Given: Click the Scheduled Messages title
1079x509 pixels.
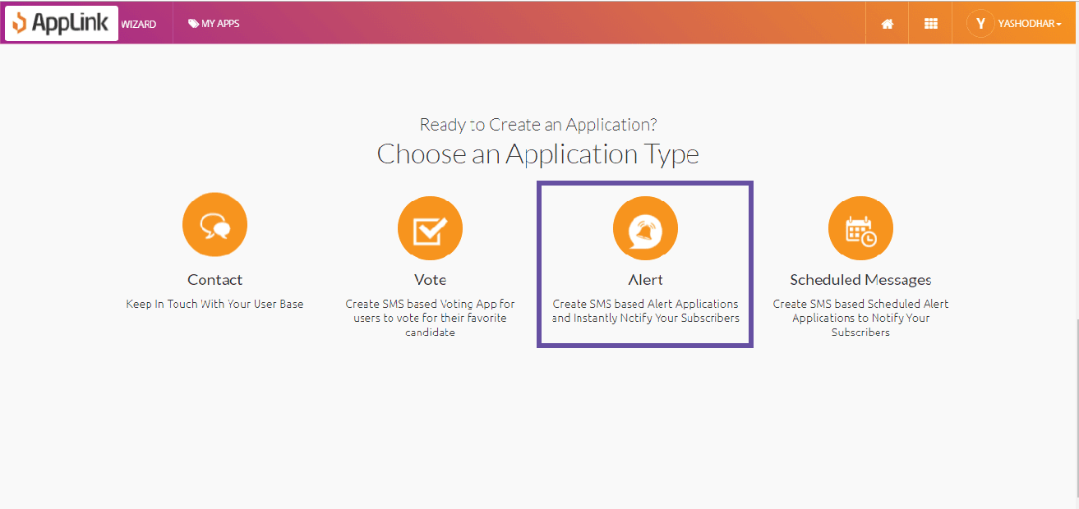Looking at the screenshot, I should (860, 280).
